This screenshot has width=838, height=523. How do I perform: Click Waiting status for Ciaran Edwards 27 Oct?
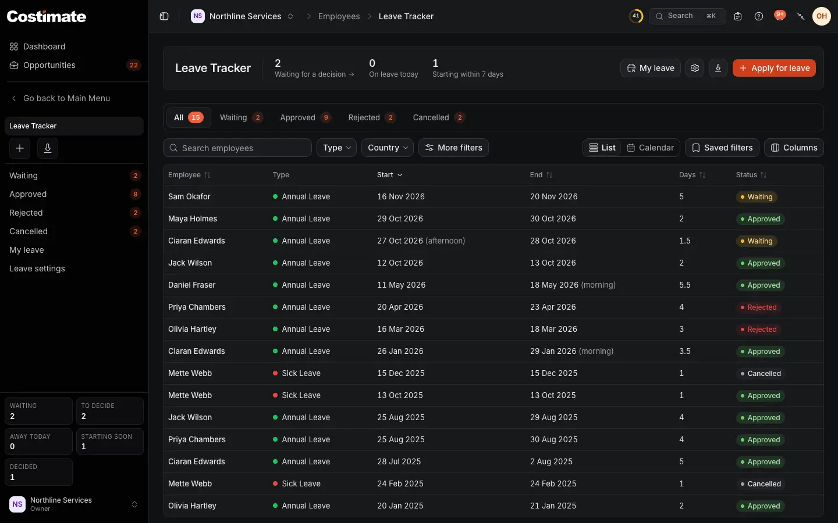pos(757,241)
